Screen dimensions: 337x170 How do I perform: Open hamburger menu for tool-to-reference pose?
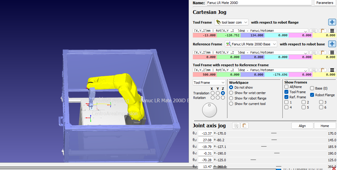(332, 70)
